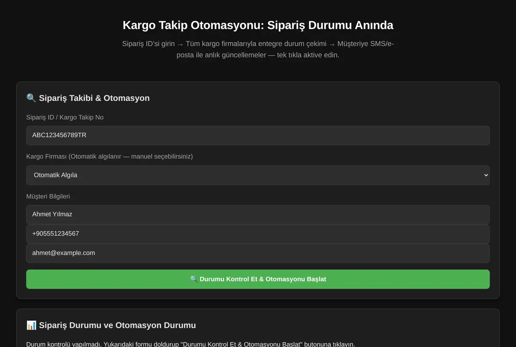Click the subtitle starting 'Sipariş ID'si girin'
This screenshot has width=516, height=347.
pyautogui.click(x=258, y=50)
